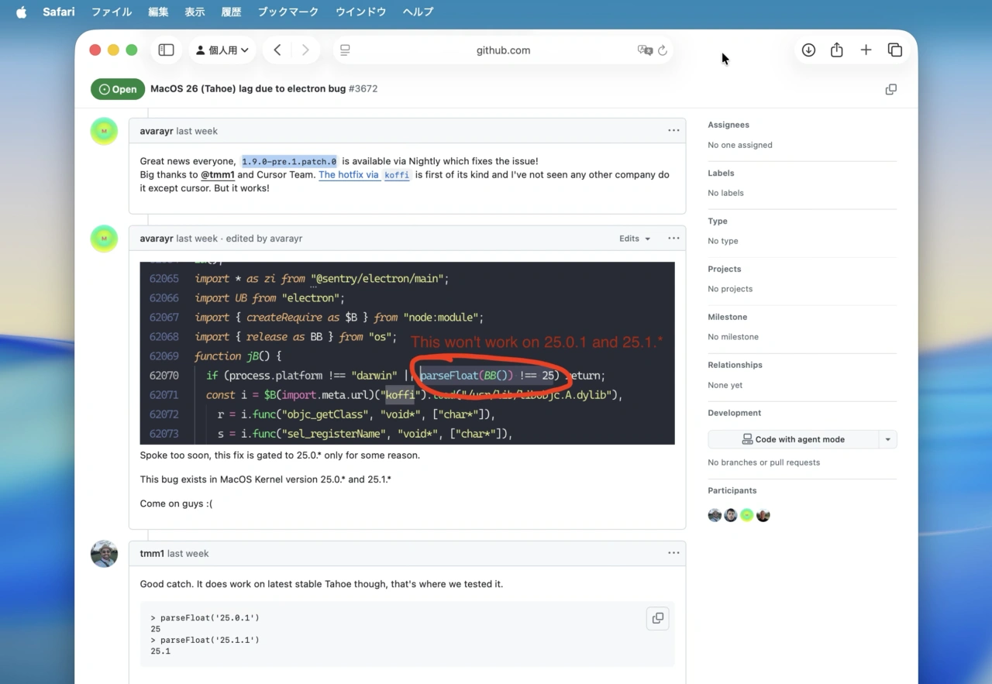This screenshot has height=684, width=992.
Task: Open Safari downloads list
Action: pyautogui.click(x=808, y=50)
